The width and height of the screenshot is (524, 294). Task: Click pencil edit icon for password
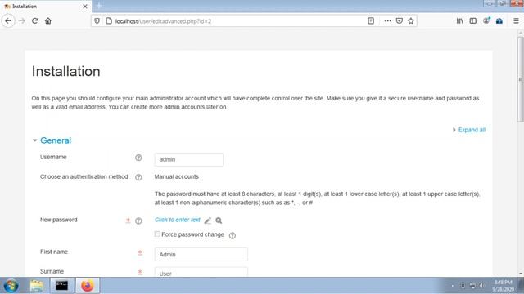[207, 220]
